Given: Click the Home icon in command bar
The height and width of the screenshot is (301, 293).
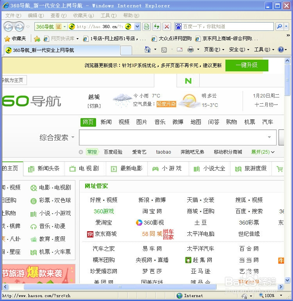Looking at the screenshot, I should (x=148, y=50).
